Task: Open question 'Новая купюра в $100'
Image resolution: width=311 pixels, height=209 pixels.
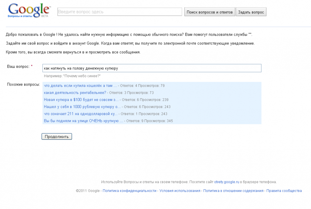Action: 81,100
